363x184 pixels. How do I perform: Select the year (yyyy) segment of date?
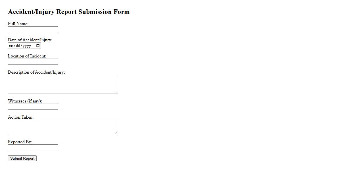coord(27,46)
